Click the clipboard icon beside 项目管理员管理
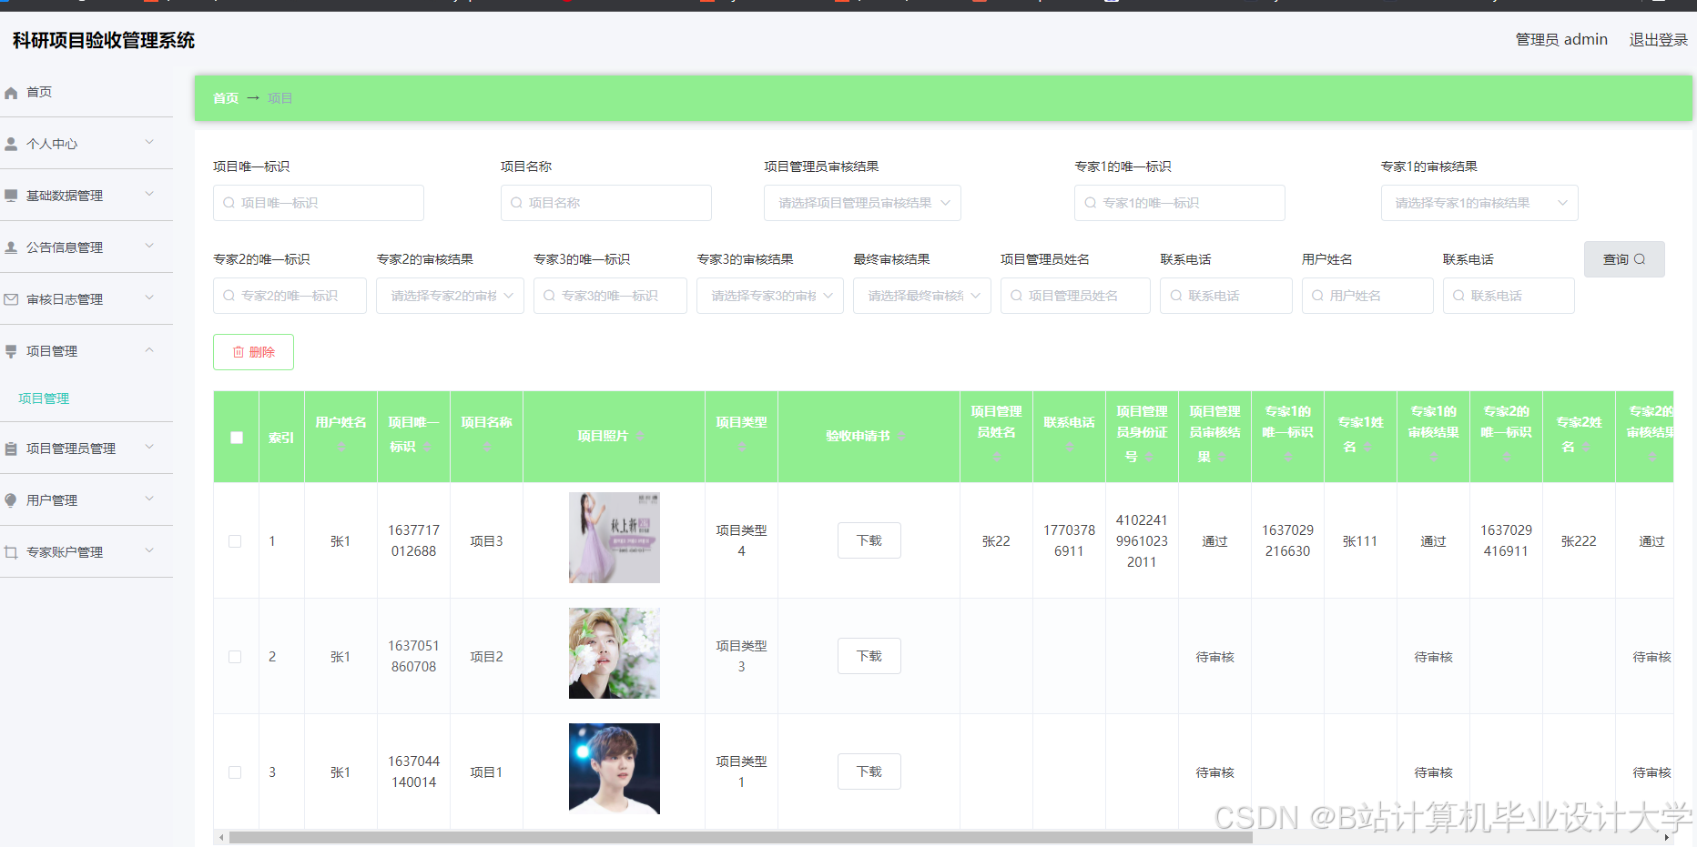The image size is (1697, 847). [11, 449]
